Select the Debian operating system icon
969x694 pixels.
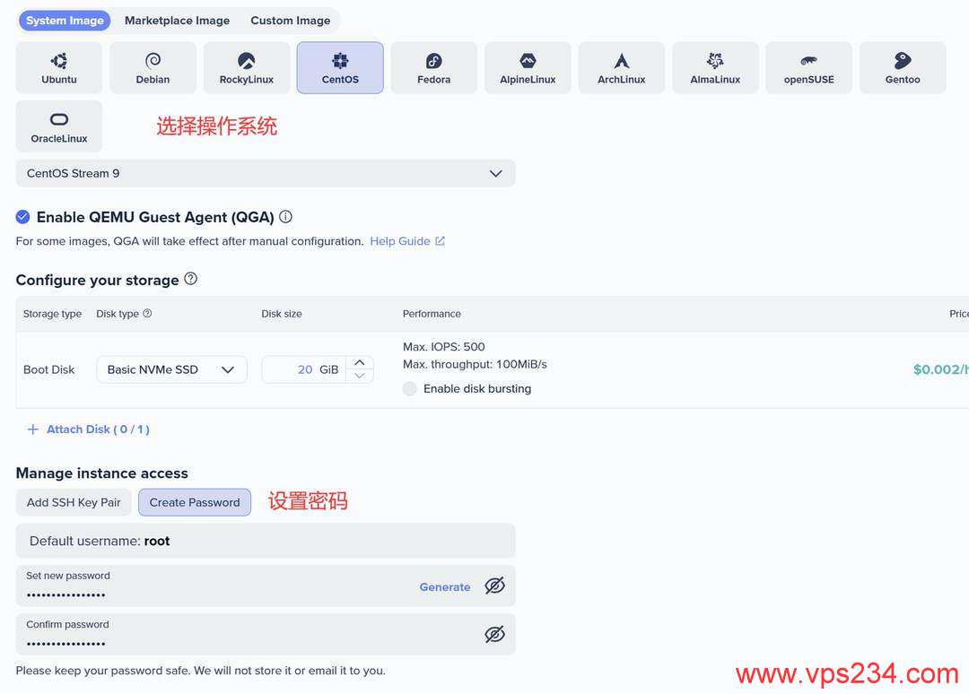153,66
